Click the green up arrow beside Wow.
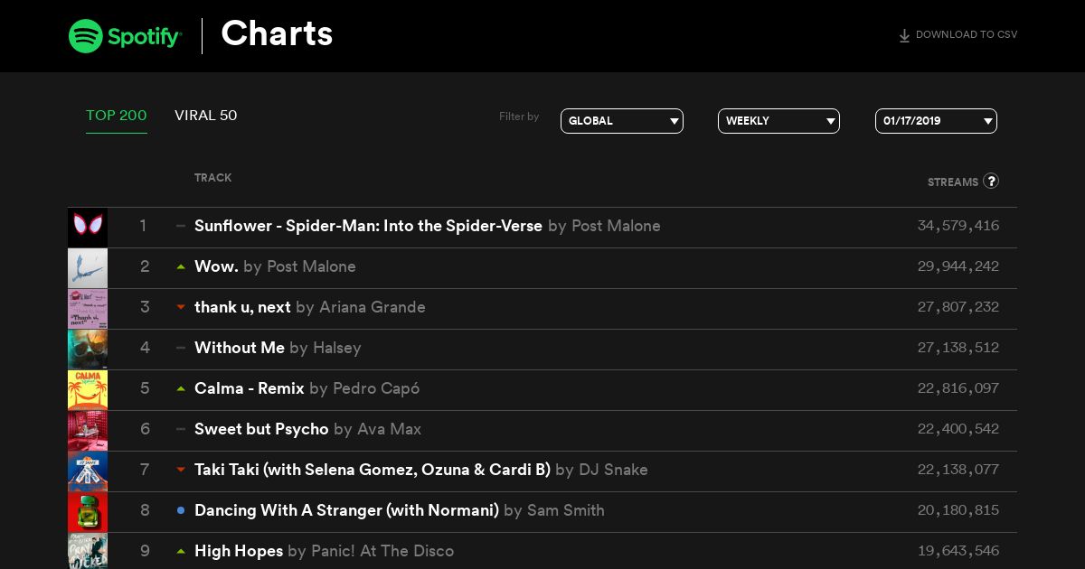Screen dimensions: 1085x569 click(x=181, y=266)
